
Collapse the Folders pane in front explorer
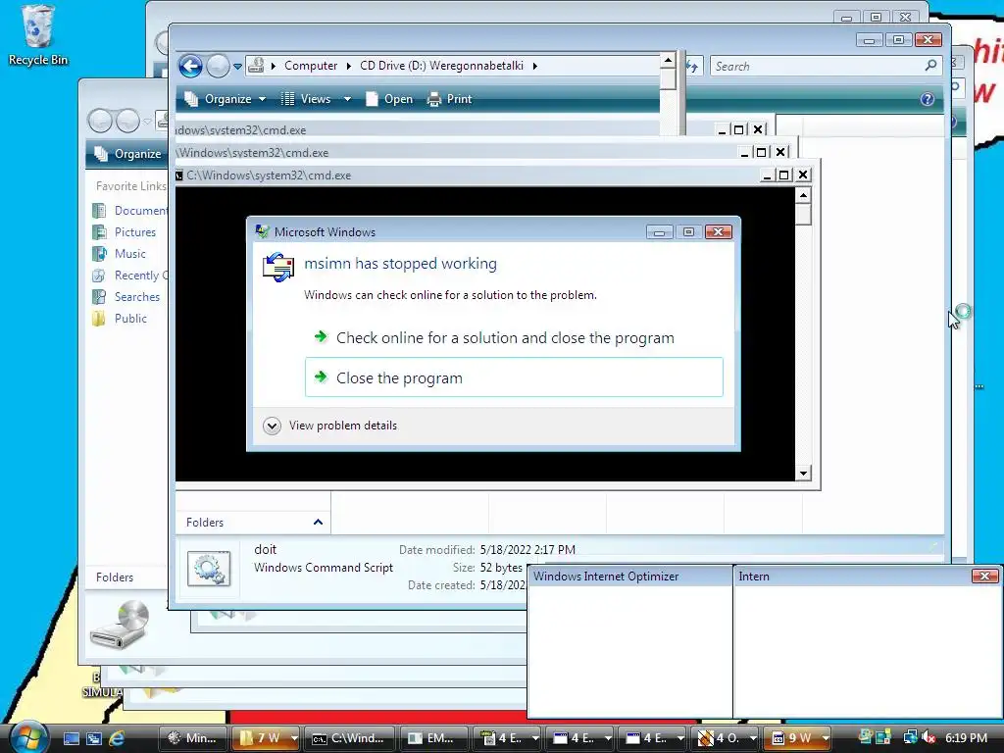point(318,523)
